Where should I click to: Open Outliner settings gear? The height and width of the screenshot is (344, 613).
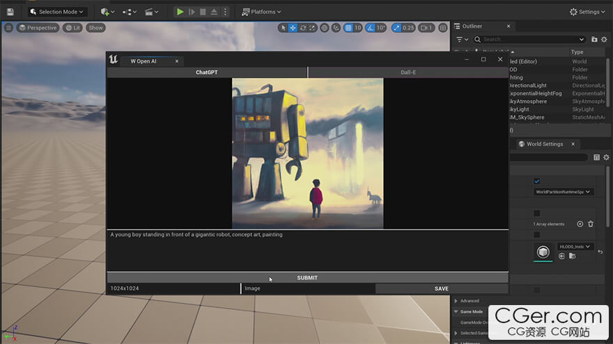[x=604, y=40]
